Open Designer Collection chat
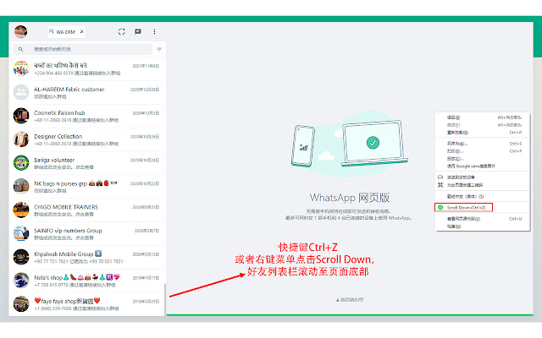The height and width of the screenshot is (338, 542). (87, 139)
